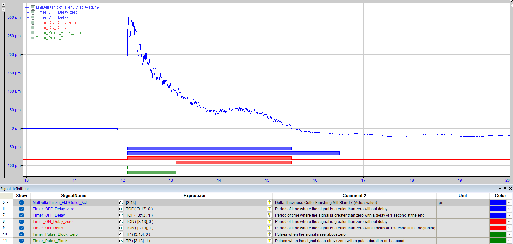Open color dropdown for Timer_ON_Delay_zero row
Viewport: 513px width, 244px height.
coord(509,222)
